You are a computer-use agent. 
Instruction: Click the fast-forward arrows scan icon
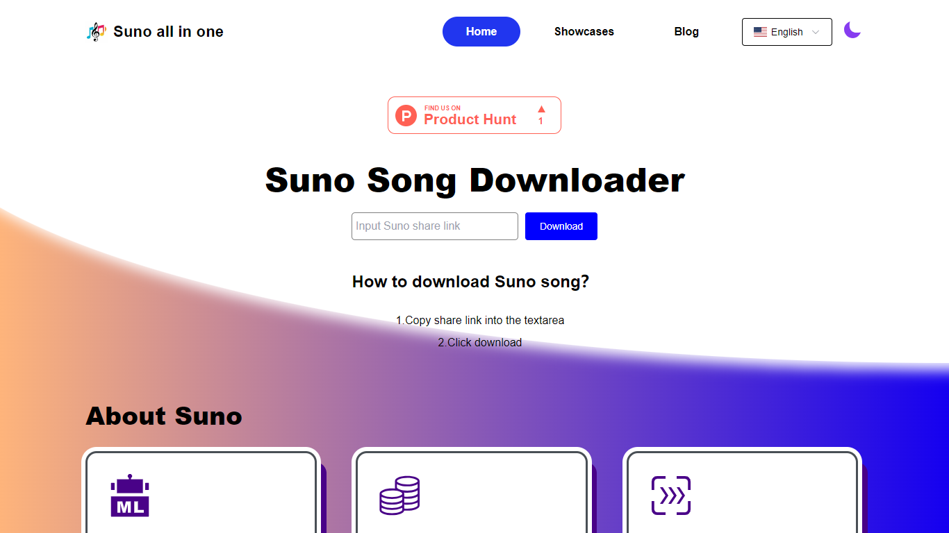click(x=671, y=496)
